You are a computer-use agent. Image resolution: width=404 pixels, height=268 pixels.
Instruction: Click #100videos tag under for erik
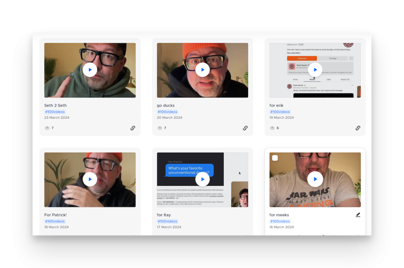[280, 112]
